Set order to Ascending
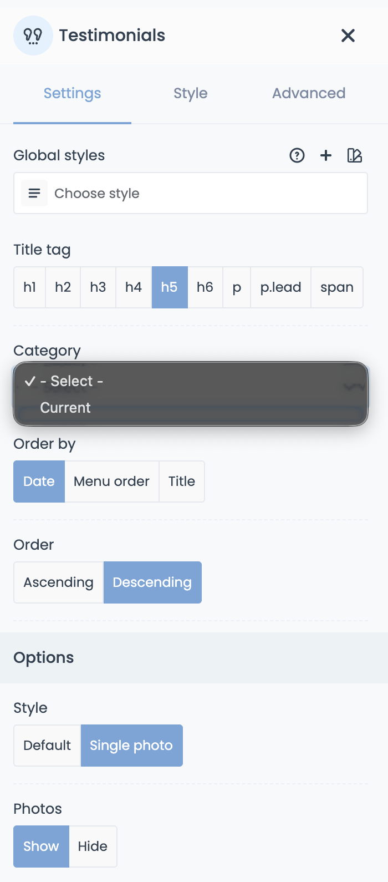This screenshot has width=388, height=882. [x=58, y=582]
